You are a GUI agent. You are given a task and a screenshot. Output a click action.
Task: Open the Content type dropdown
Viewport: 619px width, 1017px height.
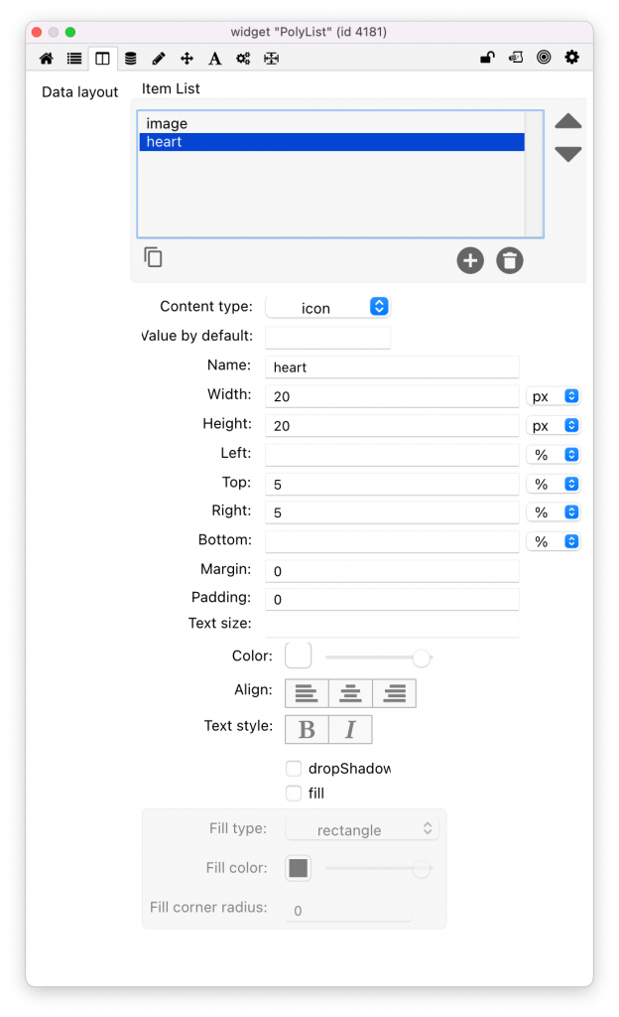coord(327,308)
